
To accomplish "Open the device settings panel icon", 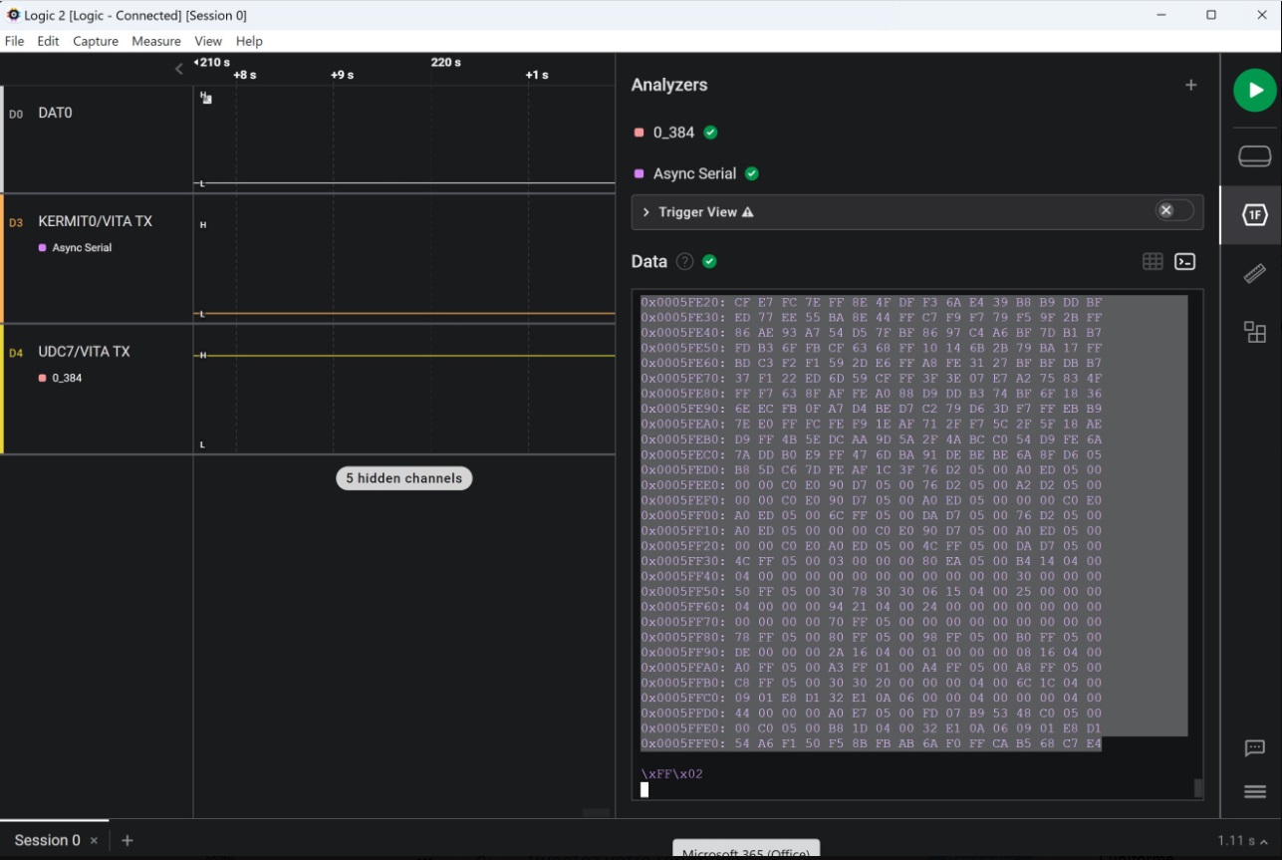I will (1254, 156).
